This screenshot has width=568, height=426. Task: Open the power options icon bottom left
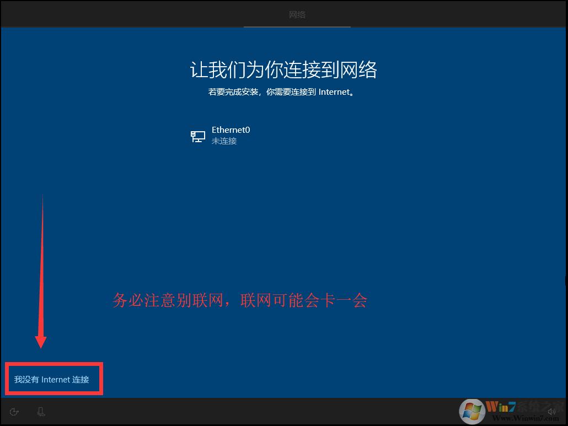[14, 411]
